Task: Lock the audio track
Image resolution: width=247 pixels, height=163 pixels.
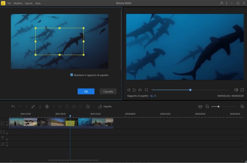Action: coord(7,146)
